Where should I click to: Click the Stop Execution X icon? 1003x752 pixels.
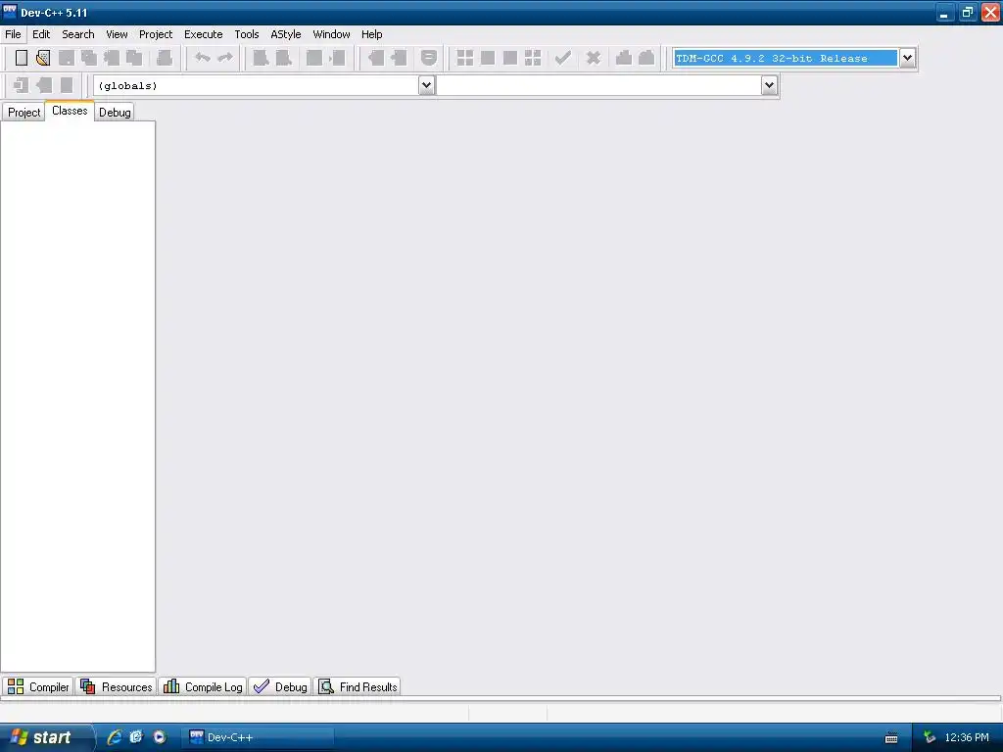click(593, 58)
